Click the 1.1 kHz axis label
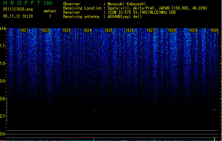This screenshot has height=141, width=222. [3, 46]
